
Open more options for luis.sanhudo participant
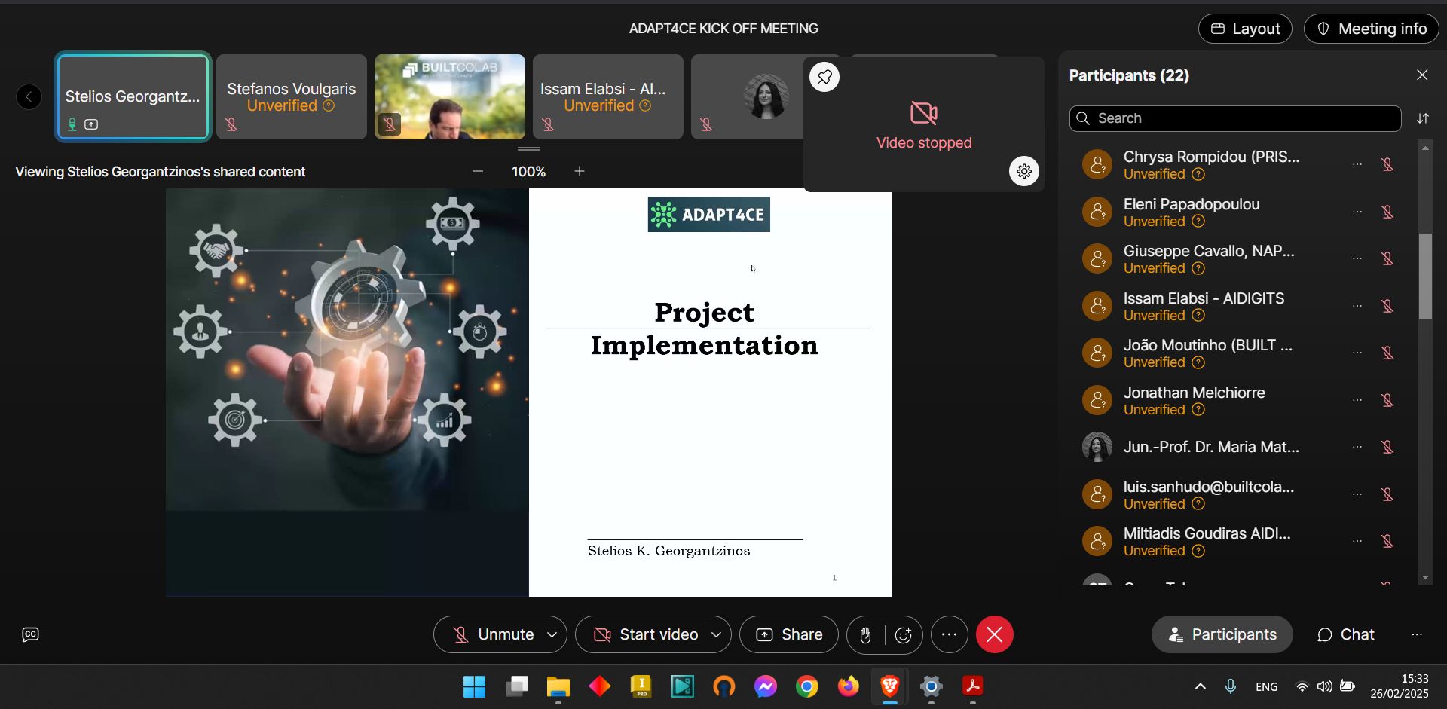pyautogui.click(x=1357, y=494)
